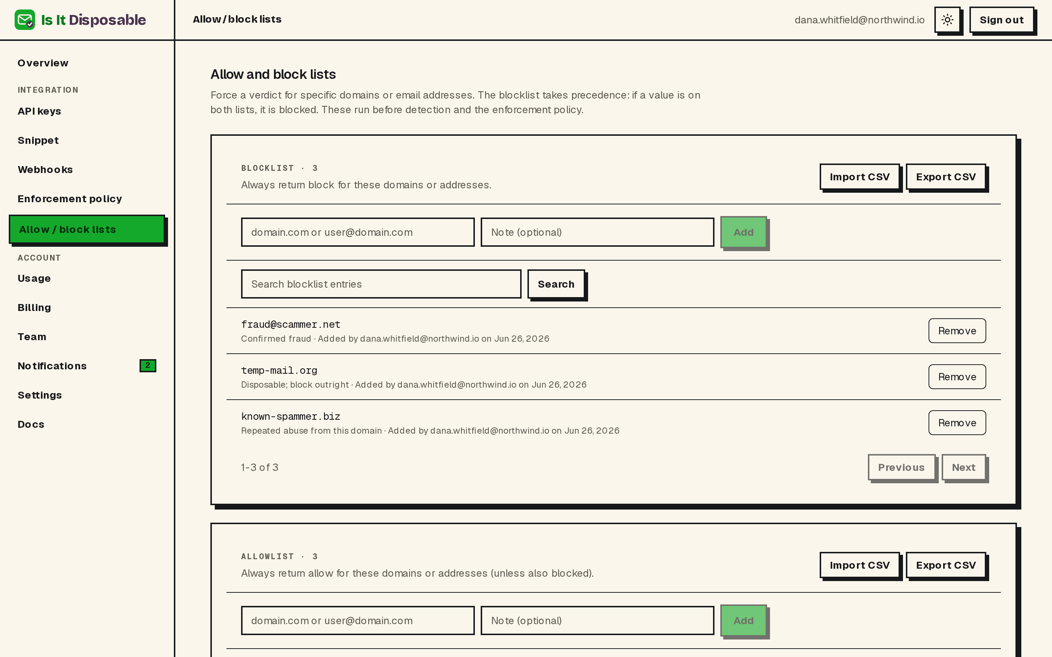Add the entry to the blocklist
The height and width of the screenshot is (657, 1052).
tap(743, 232)
